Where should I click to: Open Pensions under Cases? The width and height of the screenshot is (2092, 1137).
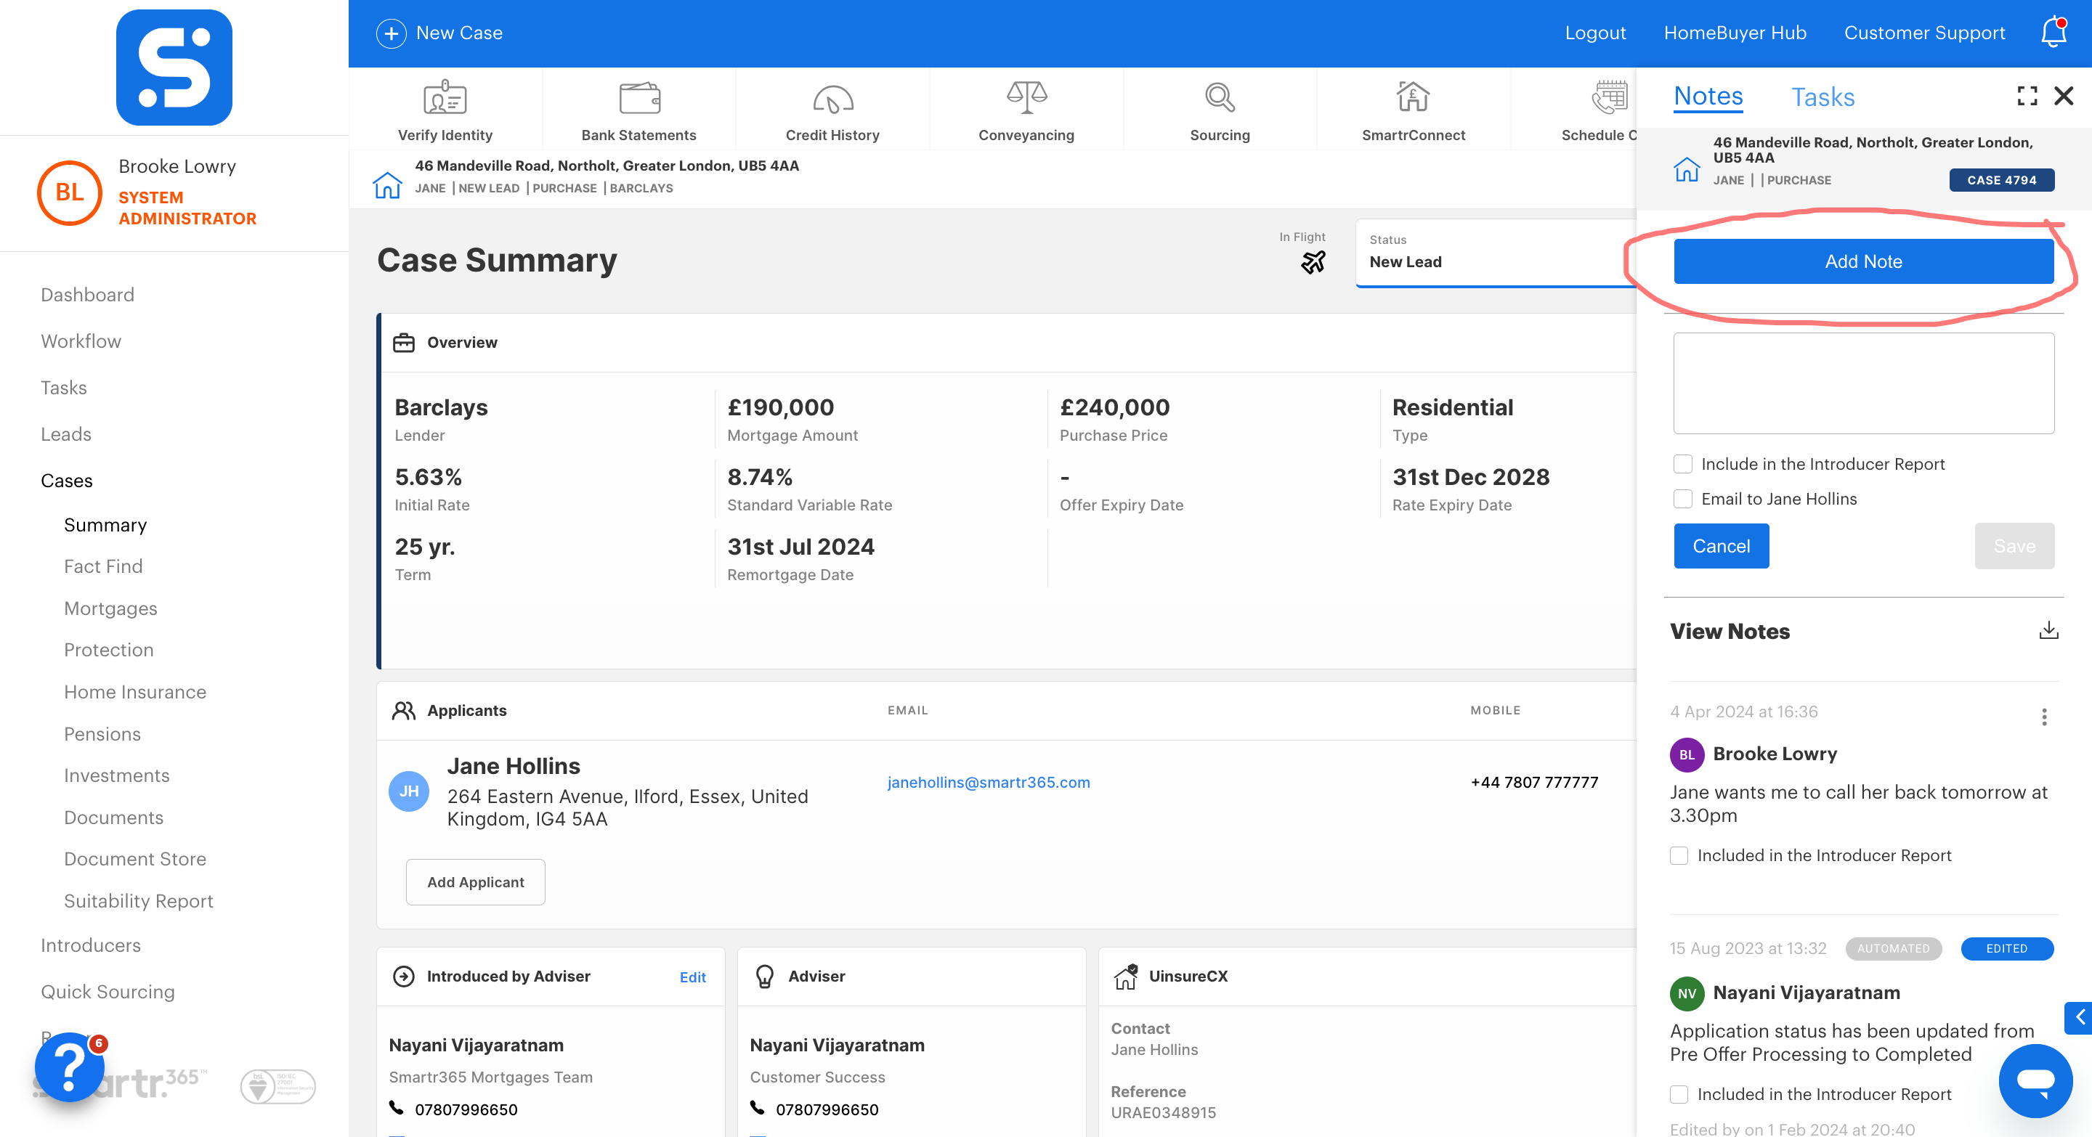102,735
